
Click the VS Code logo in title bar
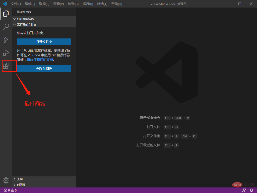point(5,4)
